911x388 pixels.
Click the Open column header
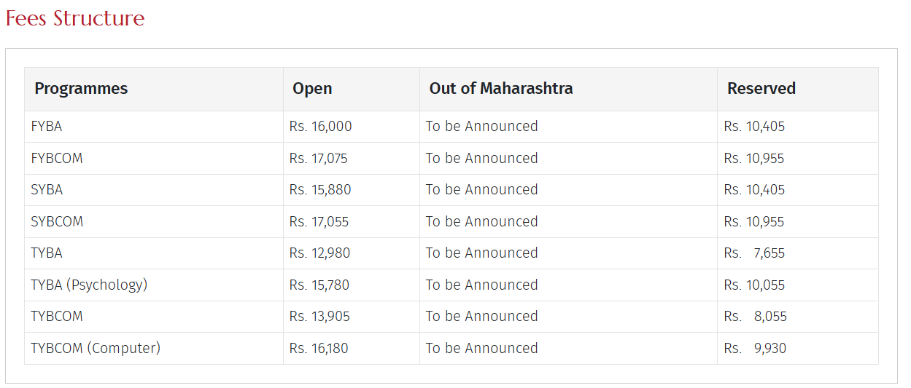[312, 89]
